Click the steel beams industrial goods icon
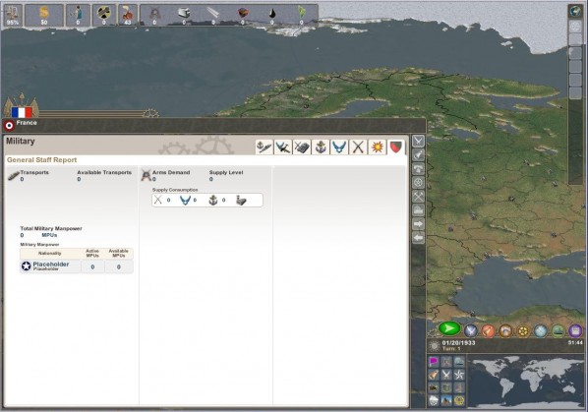Viewport: 588px width, 412px height. [213, 14]
